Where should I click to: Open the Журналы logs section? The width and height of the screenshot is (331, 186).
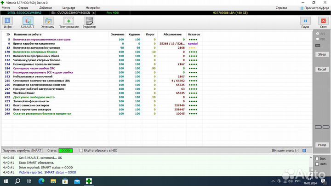coord(48,23)
